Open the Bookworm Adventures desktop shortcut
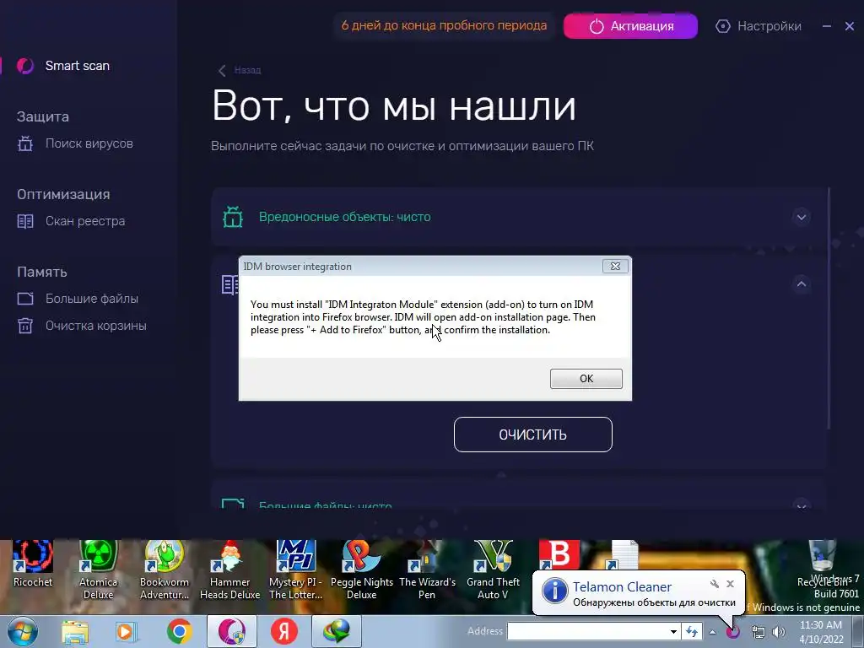864x648 pixels. pyautogui.click(x=165, y=570)
